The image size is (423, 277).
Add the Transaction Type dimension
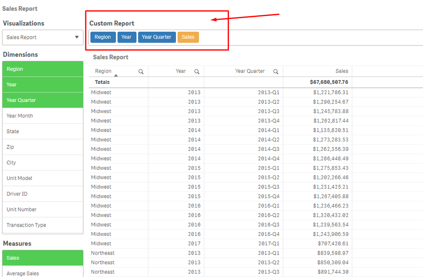click(43, 225)
